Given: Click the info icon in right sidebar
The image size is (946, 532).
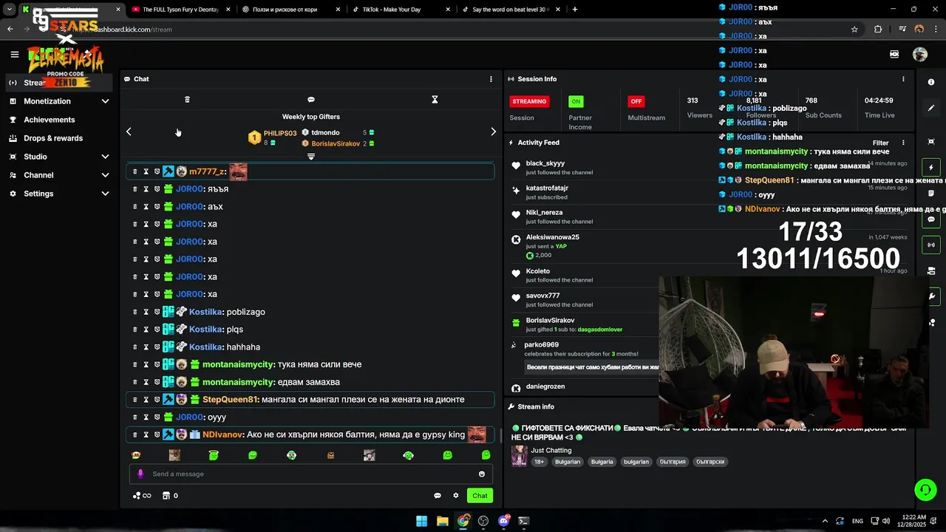Looking at the screenshot, I should (x=931, y=82).
